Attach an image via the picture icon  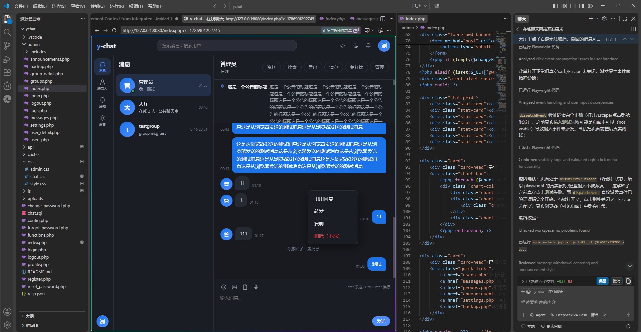click(234, 287)
